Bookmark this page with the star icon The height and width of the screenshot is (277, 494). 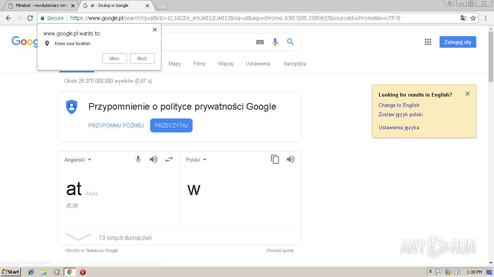473,18
